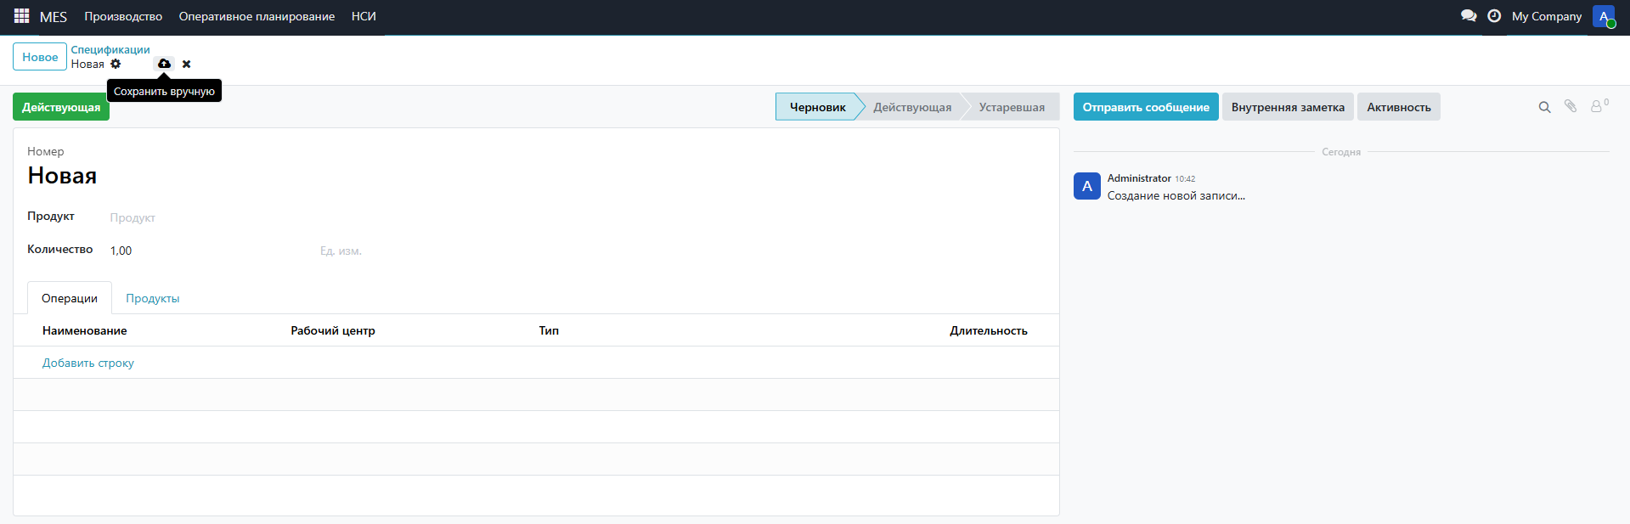Click the green Действующая action button
The width and height of the screenshot is (1630, 524).
(61, 107)
